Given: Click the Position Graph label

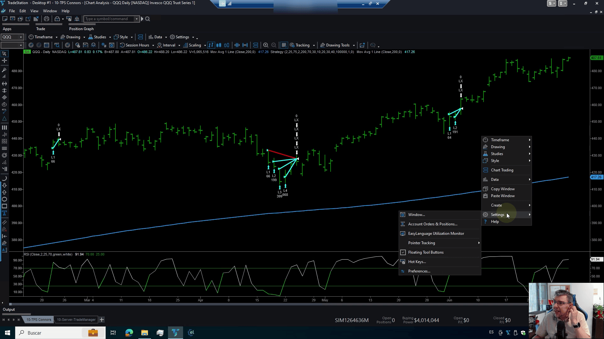Looking at the screenshot, I should tap(81, 29).
